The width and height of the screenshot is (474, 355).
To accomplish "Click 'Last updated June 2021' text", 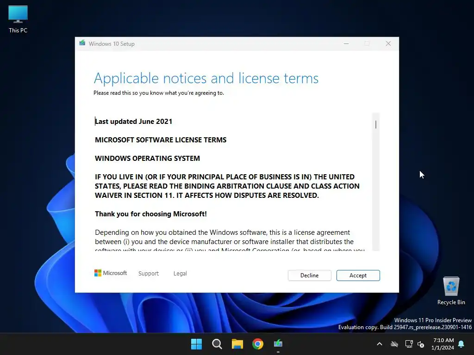I will click(134, 122).
